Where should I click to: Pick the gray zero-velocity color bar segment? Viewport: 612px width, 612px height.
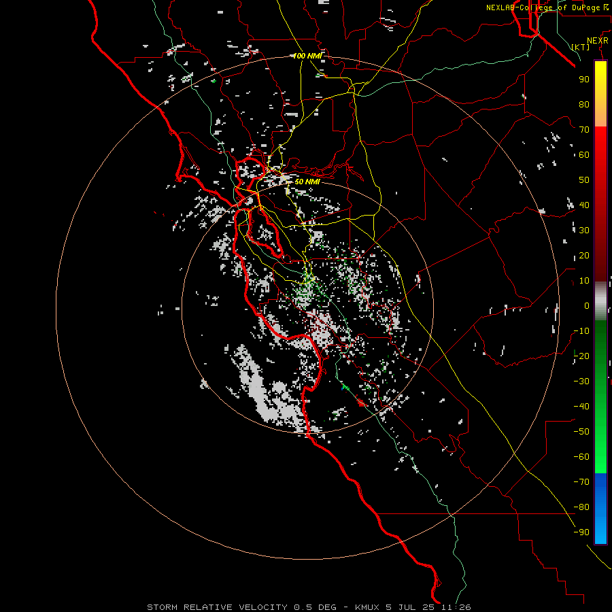(600, 301)
